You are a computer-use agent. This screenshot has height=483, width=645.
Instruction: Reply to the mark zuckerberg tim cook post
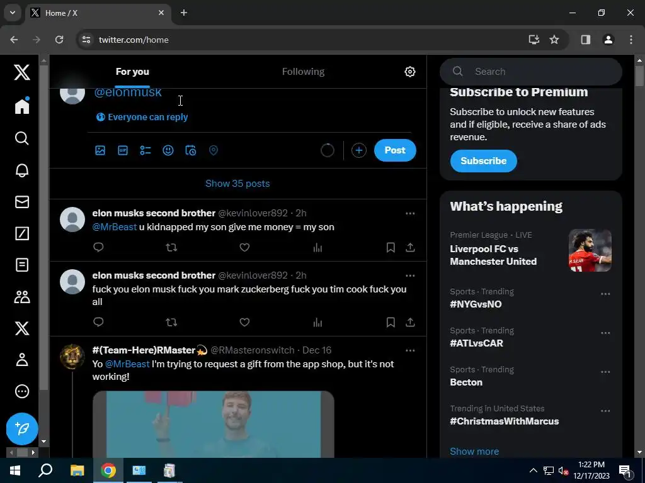pyautogui.click(x=98, y=322)
